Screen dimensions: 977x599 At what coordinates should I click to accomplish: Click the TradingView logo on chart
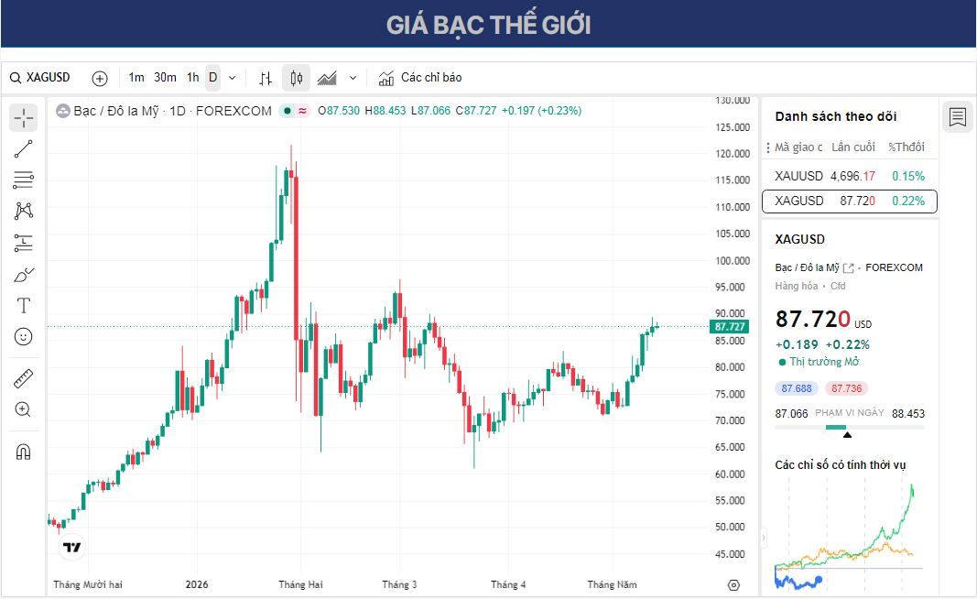[x=71, y=548]
